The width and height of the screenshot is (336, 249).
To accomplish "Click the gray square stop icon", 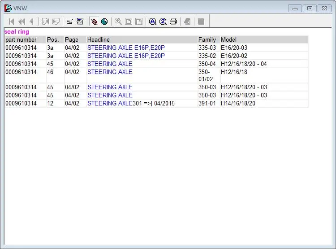I will (x=201, y=22).
